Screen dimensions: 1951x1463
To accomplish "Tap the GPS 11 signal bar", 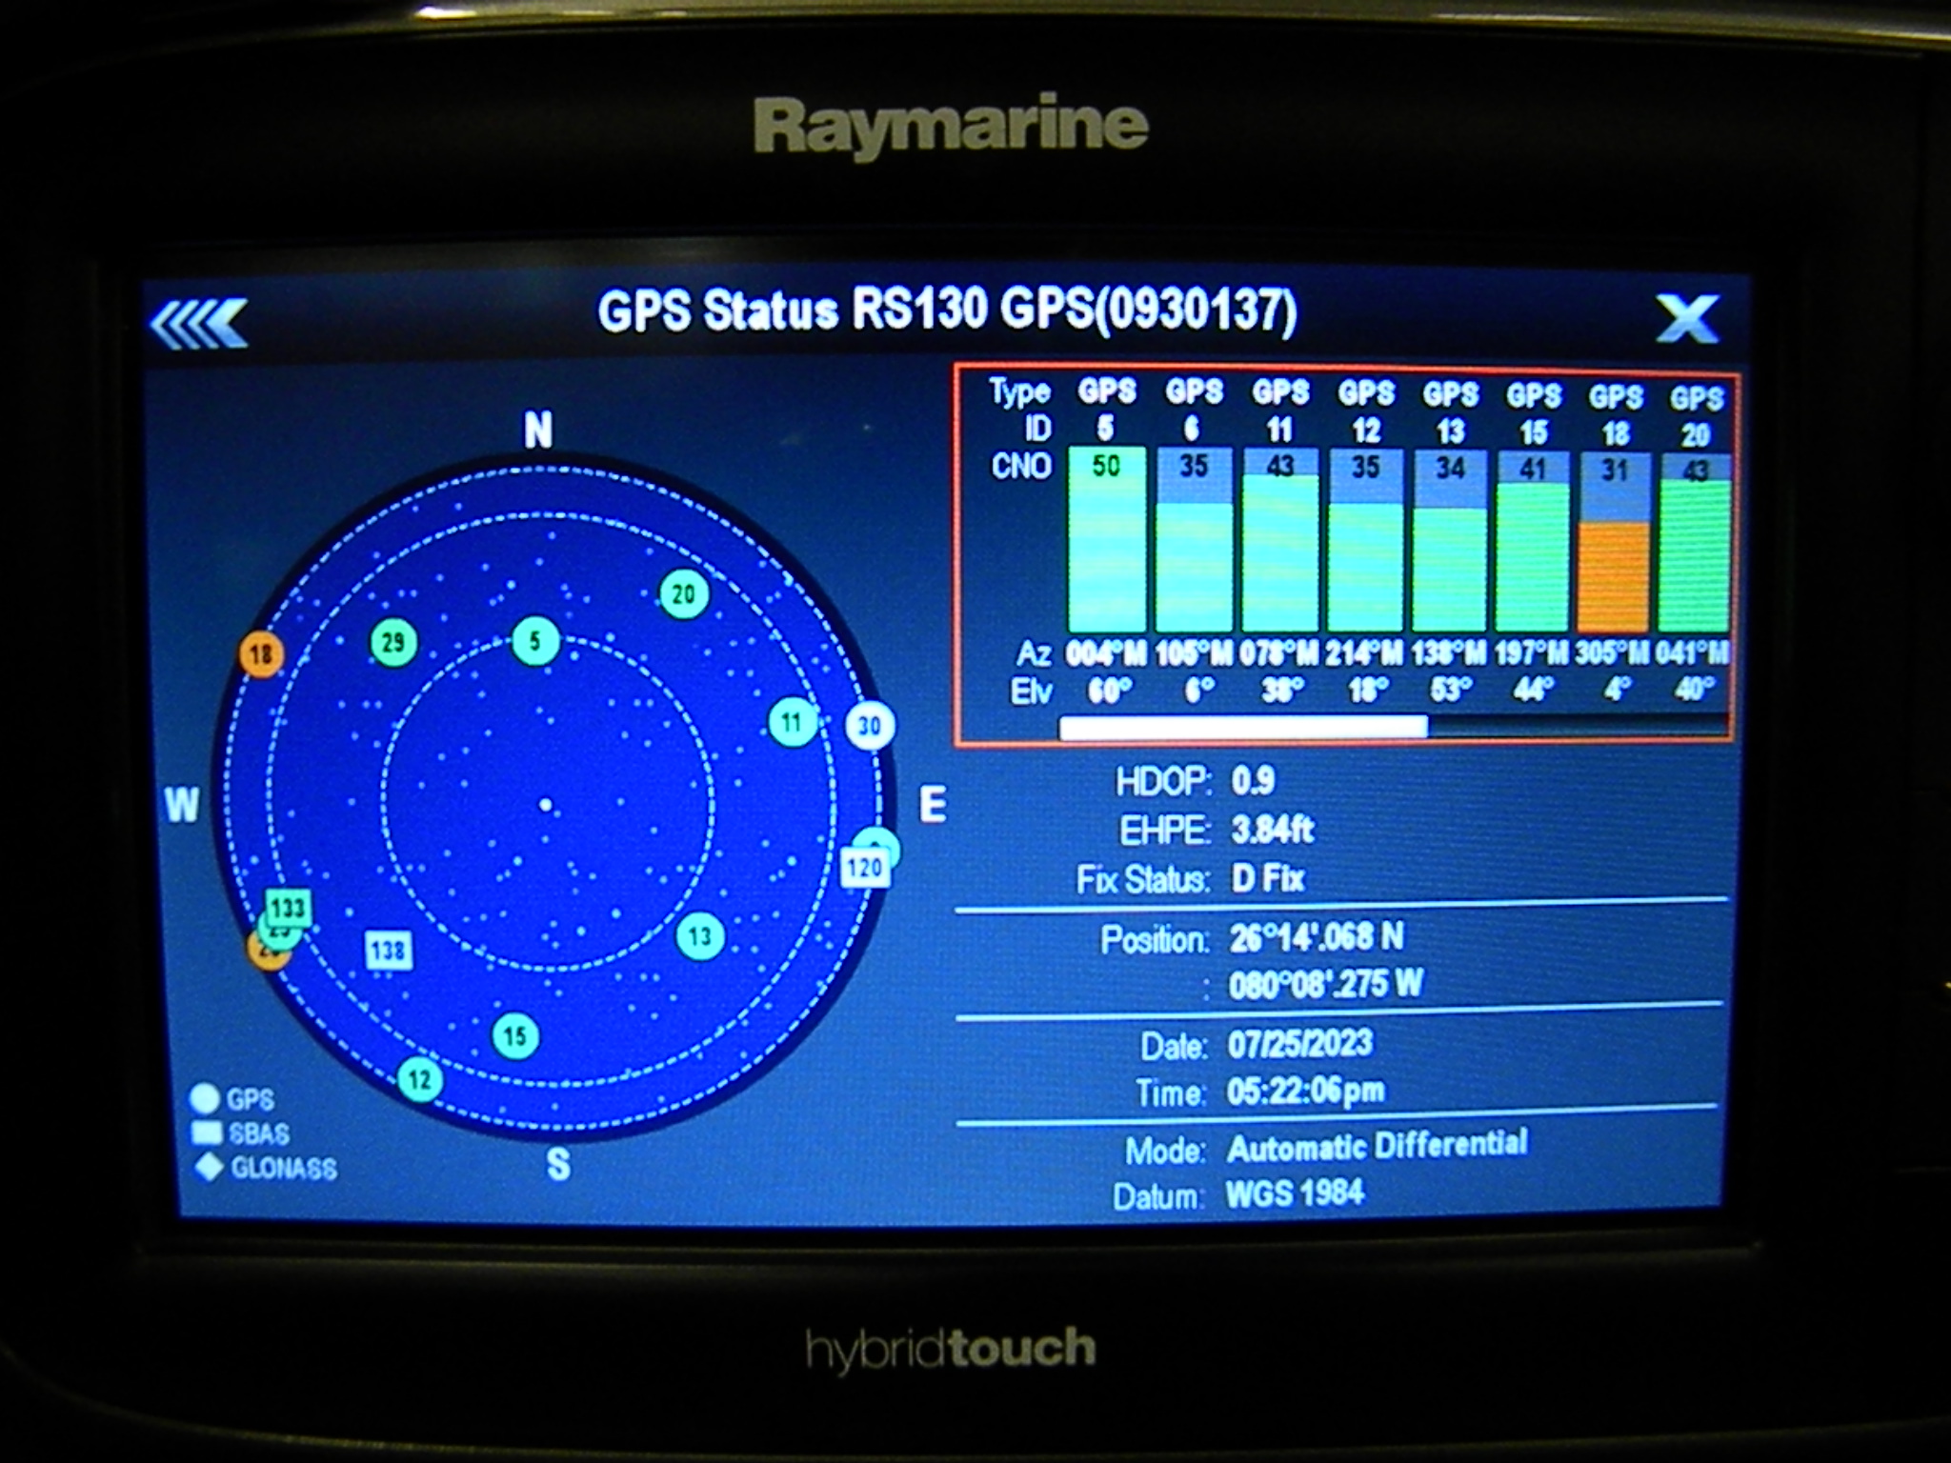I will tap(1280, 539).
